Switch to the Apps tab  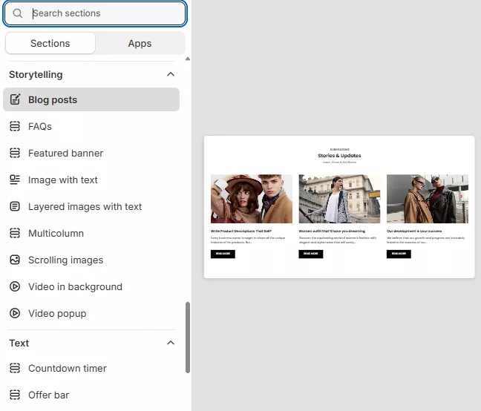coord(140,43)
